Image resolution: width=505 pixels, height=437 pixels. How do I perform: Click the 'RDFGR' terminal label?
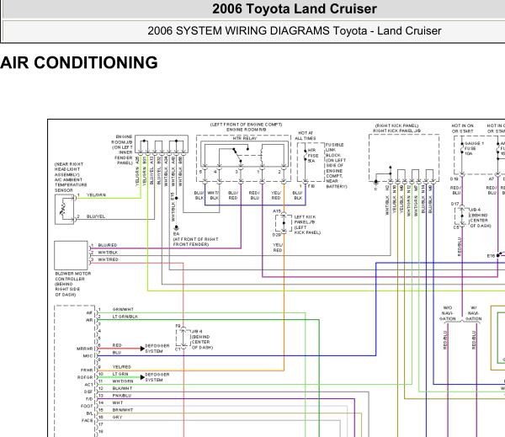pyautogui.click(x=85, y=377)
